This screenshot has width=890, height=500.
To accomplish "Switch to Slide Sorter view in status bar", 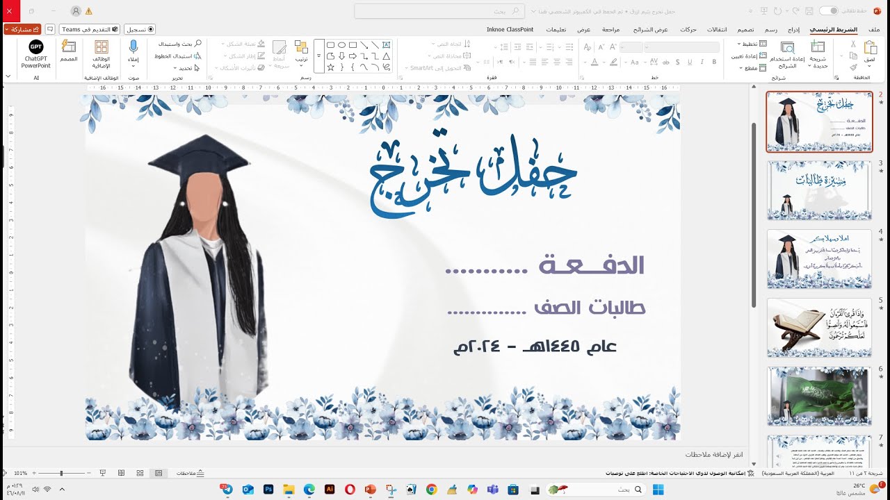I will coord(140,473).
